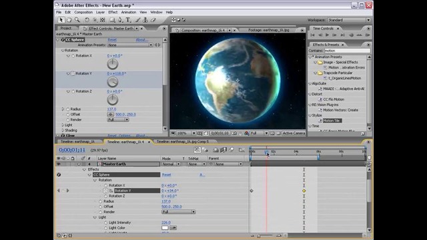This screenshot has width=427, height=240.
Task: Toggle Master Earth layer visibility eye
Action: point(58,164)
